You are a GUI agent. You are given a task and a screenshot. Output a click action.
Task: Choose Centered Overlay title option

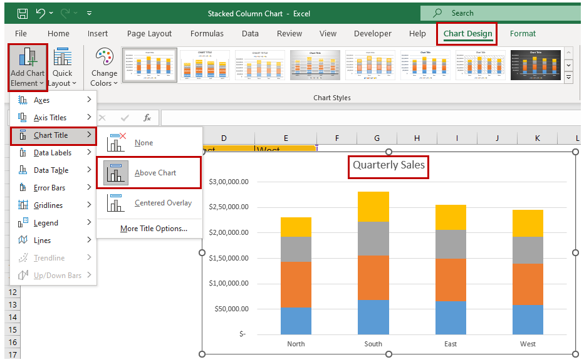pos(149,203)
